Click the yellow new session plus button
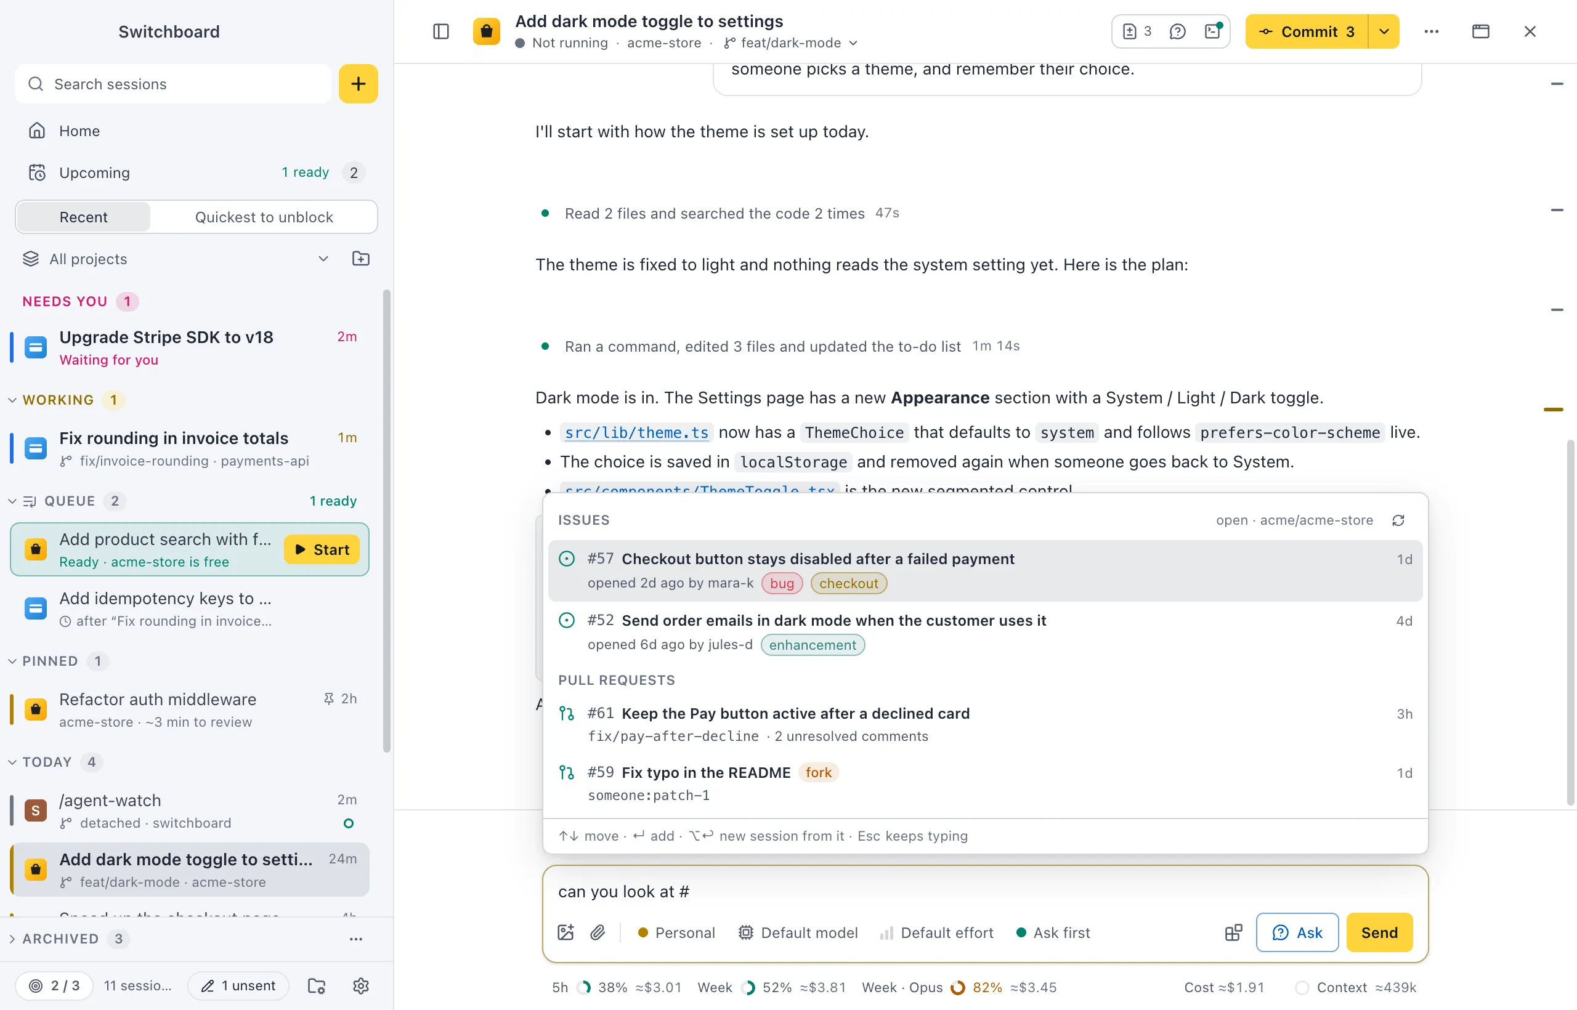 click(x=358, y=84)
